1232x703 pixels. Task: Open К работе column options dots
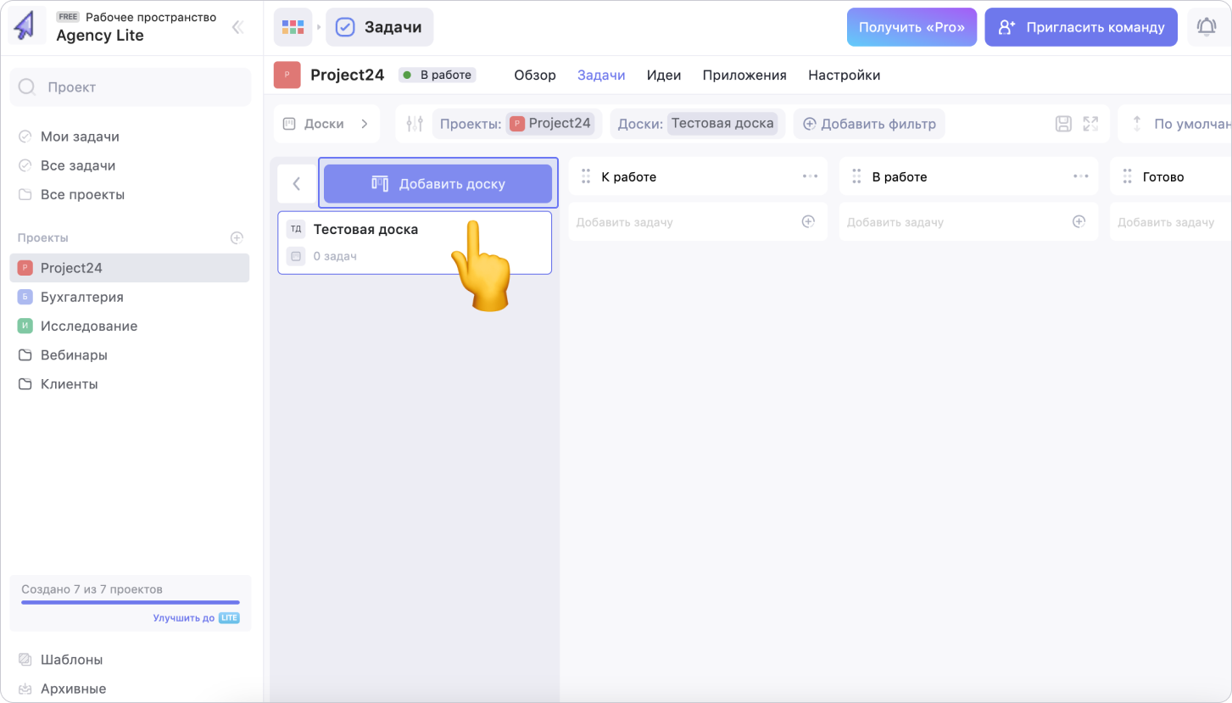coord(810,176)
